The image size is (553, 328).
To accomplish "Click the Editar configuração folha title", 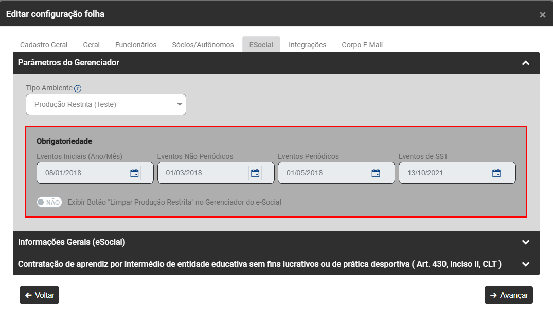I will pyautogui.click(x=56, y=14).
